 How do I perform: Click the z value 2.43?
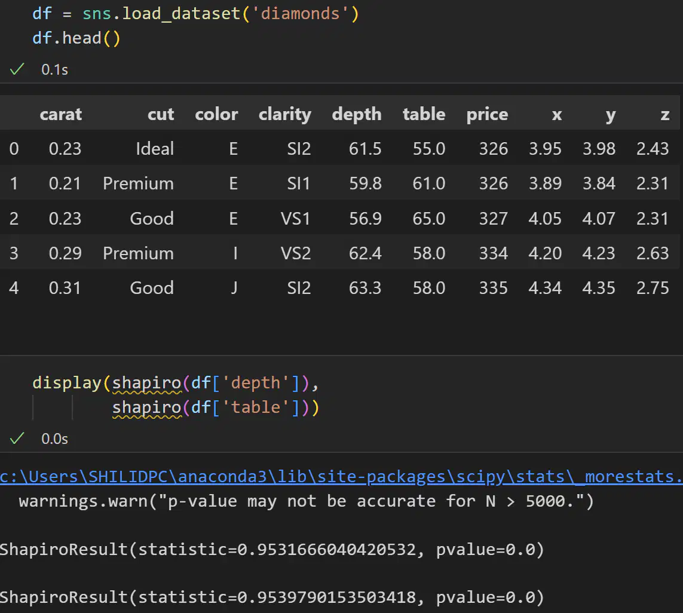point(653,149)
